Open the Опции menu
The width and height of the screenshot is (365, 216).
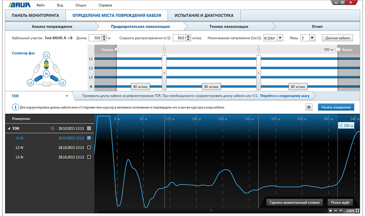tap(81, 5)
